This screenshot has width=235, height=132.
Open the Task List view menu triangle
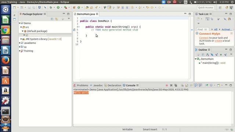pos(198,23)
